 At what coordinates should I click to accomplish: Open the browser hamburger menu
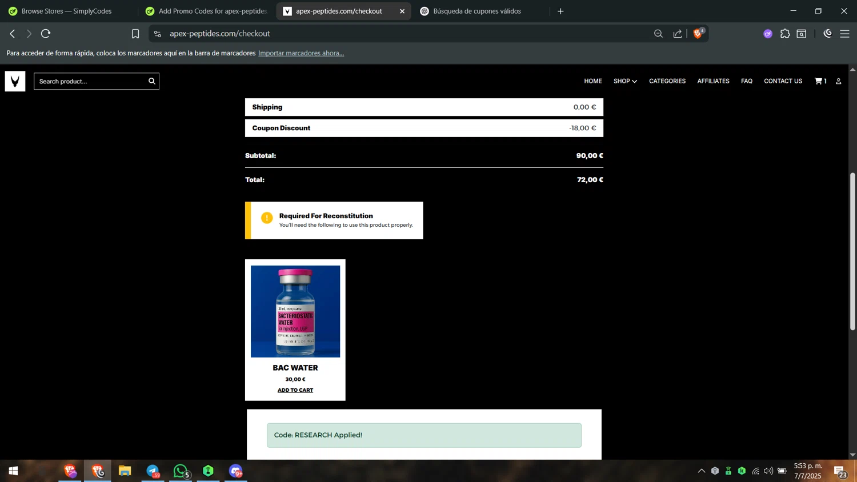(844, 34)
